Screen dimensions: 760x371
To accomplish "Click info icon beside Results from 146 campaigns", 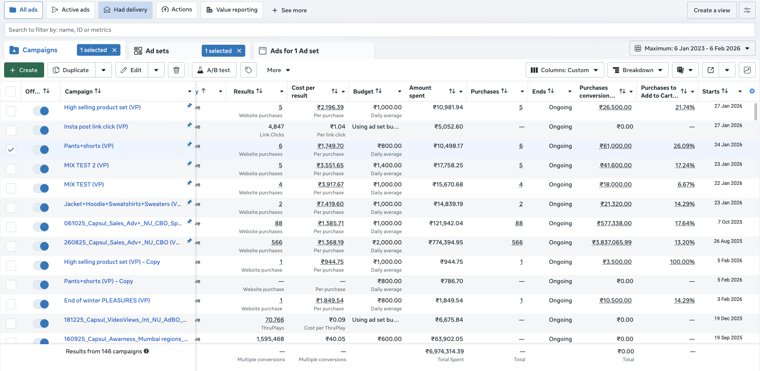I will coord(146,351).
